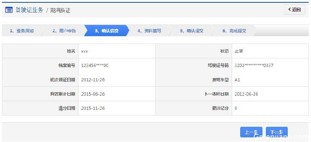This screenshot has height=142, width=311.
Task: Select step 1 业务须知 tab
Action: click(x=22, y=31)
